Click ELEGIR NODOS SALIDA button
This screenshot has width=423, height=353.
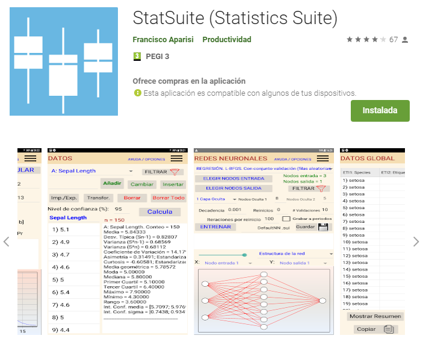click(233, 189)
